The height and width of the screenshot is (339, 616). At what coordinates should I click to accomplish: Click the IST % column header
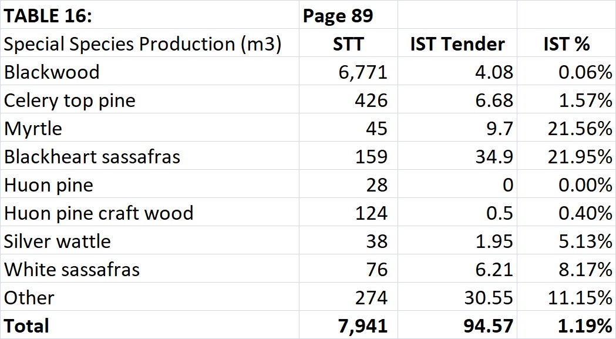[x=566, y=44]
